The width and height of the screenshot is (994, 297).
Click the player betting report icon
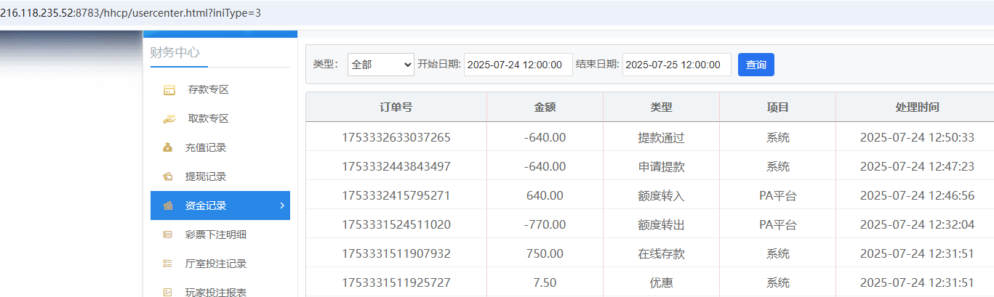tap(168, 292)
